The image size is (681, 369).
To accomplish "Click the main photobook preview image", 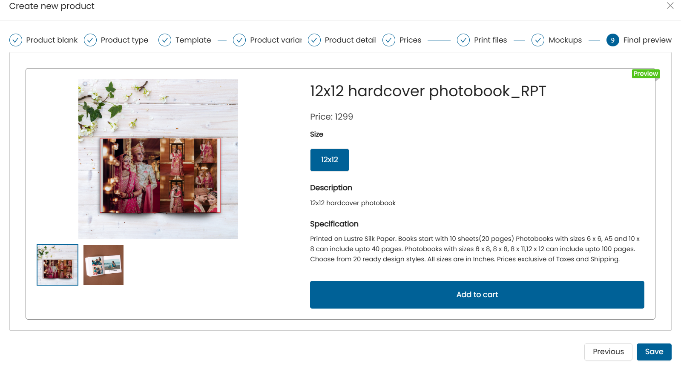I will (158, 159).
